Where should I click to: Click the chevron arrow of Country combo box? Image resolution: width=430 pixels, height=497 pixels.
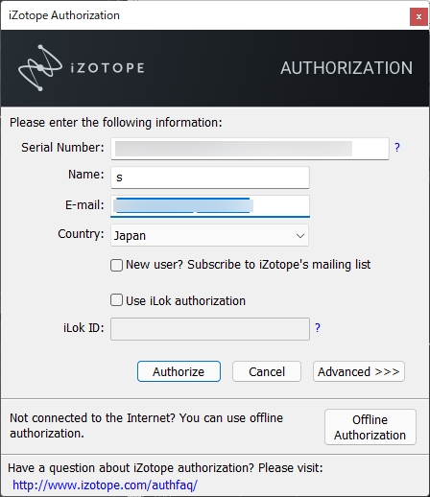[x=299, y=236]
